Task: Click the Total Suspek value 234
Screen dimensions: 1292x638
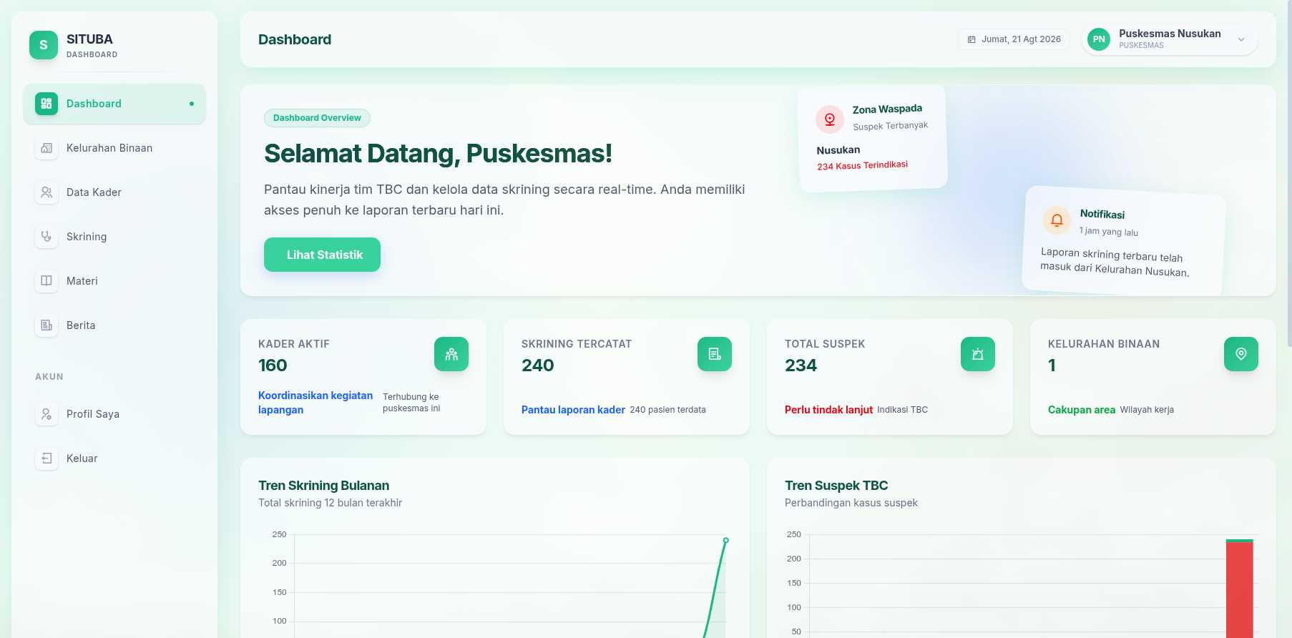Action: [801, 365]
